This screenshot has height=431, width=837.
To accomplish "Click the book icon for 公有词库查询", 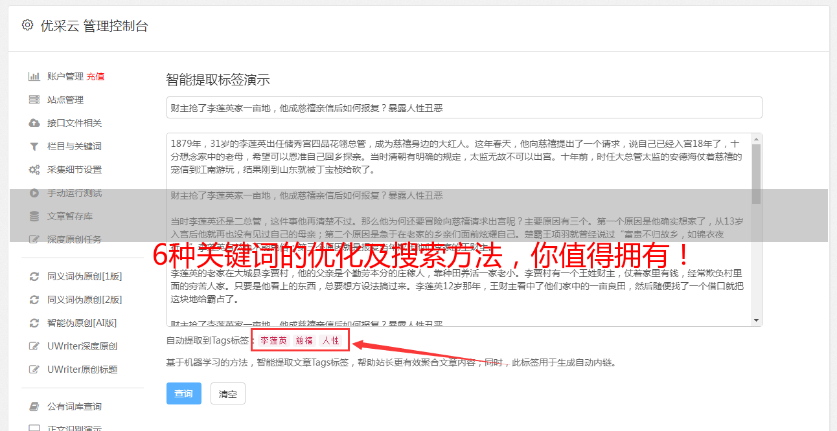I will pos(34,406).
